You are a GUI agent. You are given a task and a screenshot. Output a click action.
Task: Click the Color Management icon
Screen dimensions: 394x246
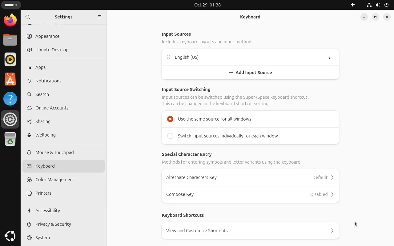click(29, 180)
